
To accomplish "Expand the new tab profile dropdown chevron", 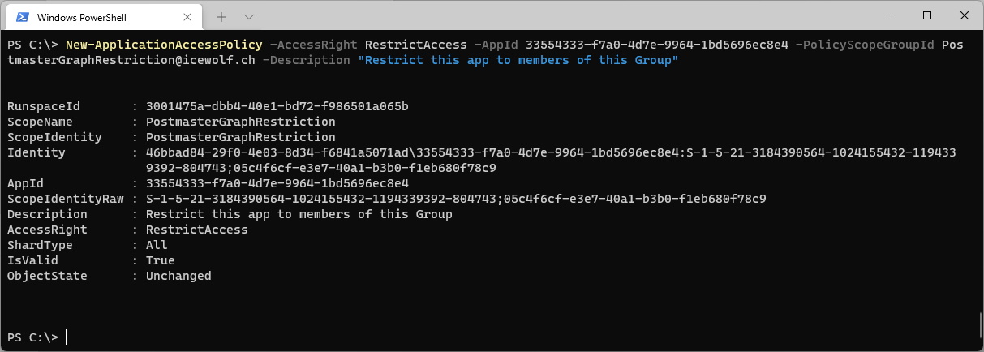I will 249,16.
